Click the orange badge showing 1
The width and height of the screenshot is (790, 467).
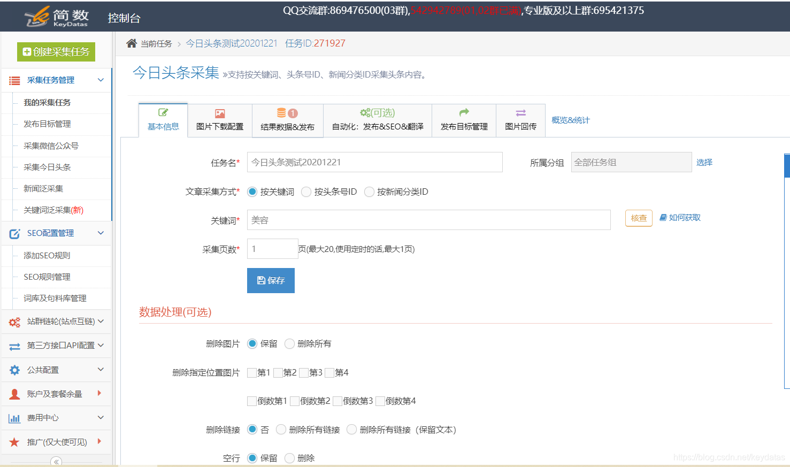click(293, 113)
